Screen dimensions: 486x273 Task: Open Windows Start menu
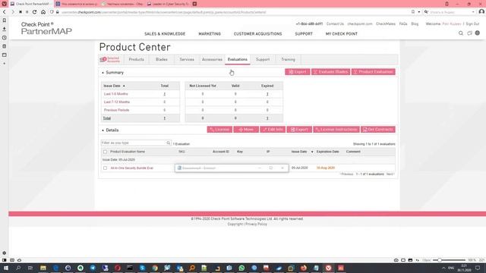point(5,268)
